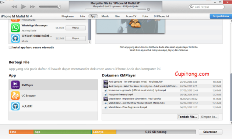Click the Selaraskan button
The width and height of the screenshot is (232, 139).
[210, 132]
